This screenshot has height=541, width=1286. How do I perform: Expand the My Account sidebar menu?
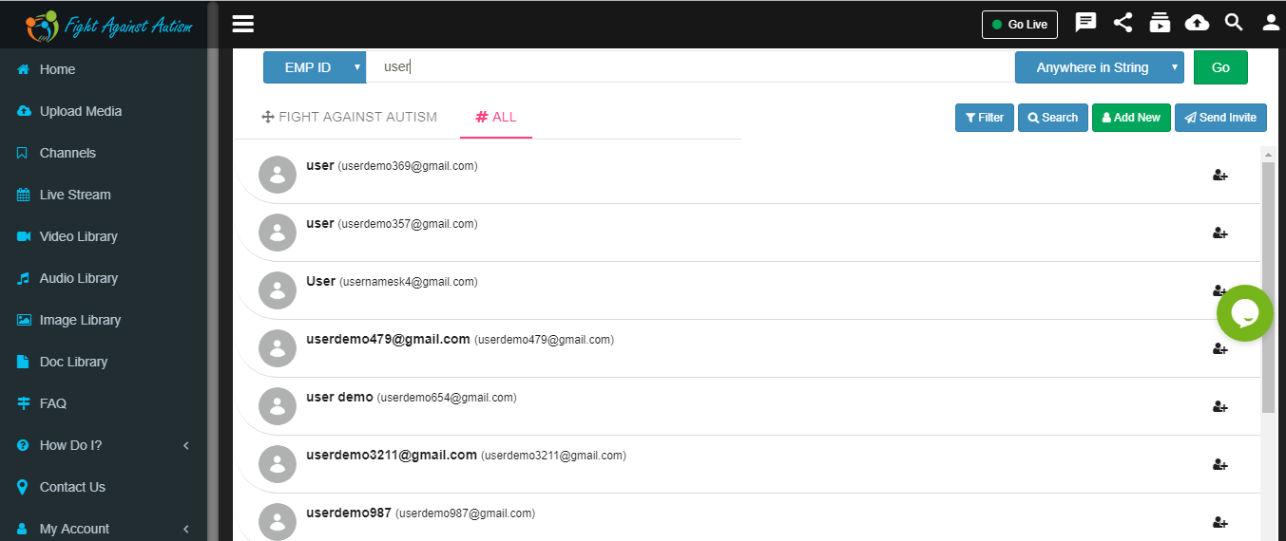(105, 529)
